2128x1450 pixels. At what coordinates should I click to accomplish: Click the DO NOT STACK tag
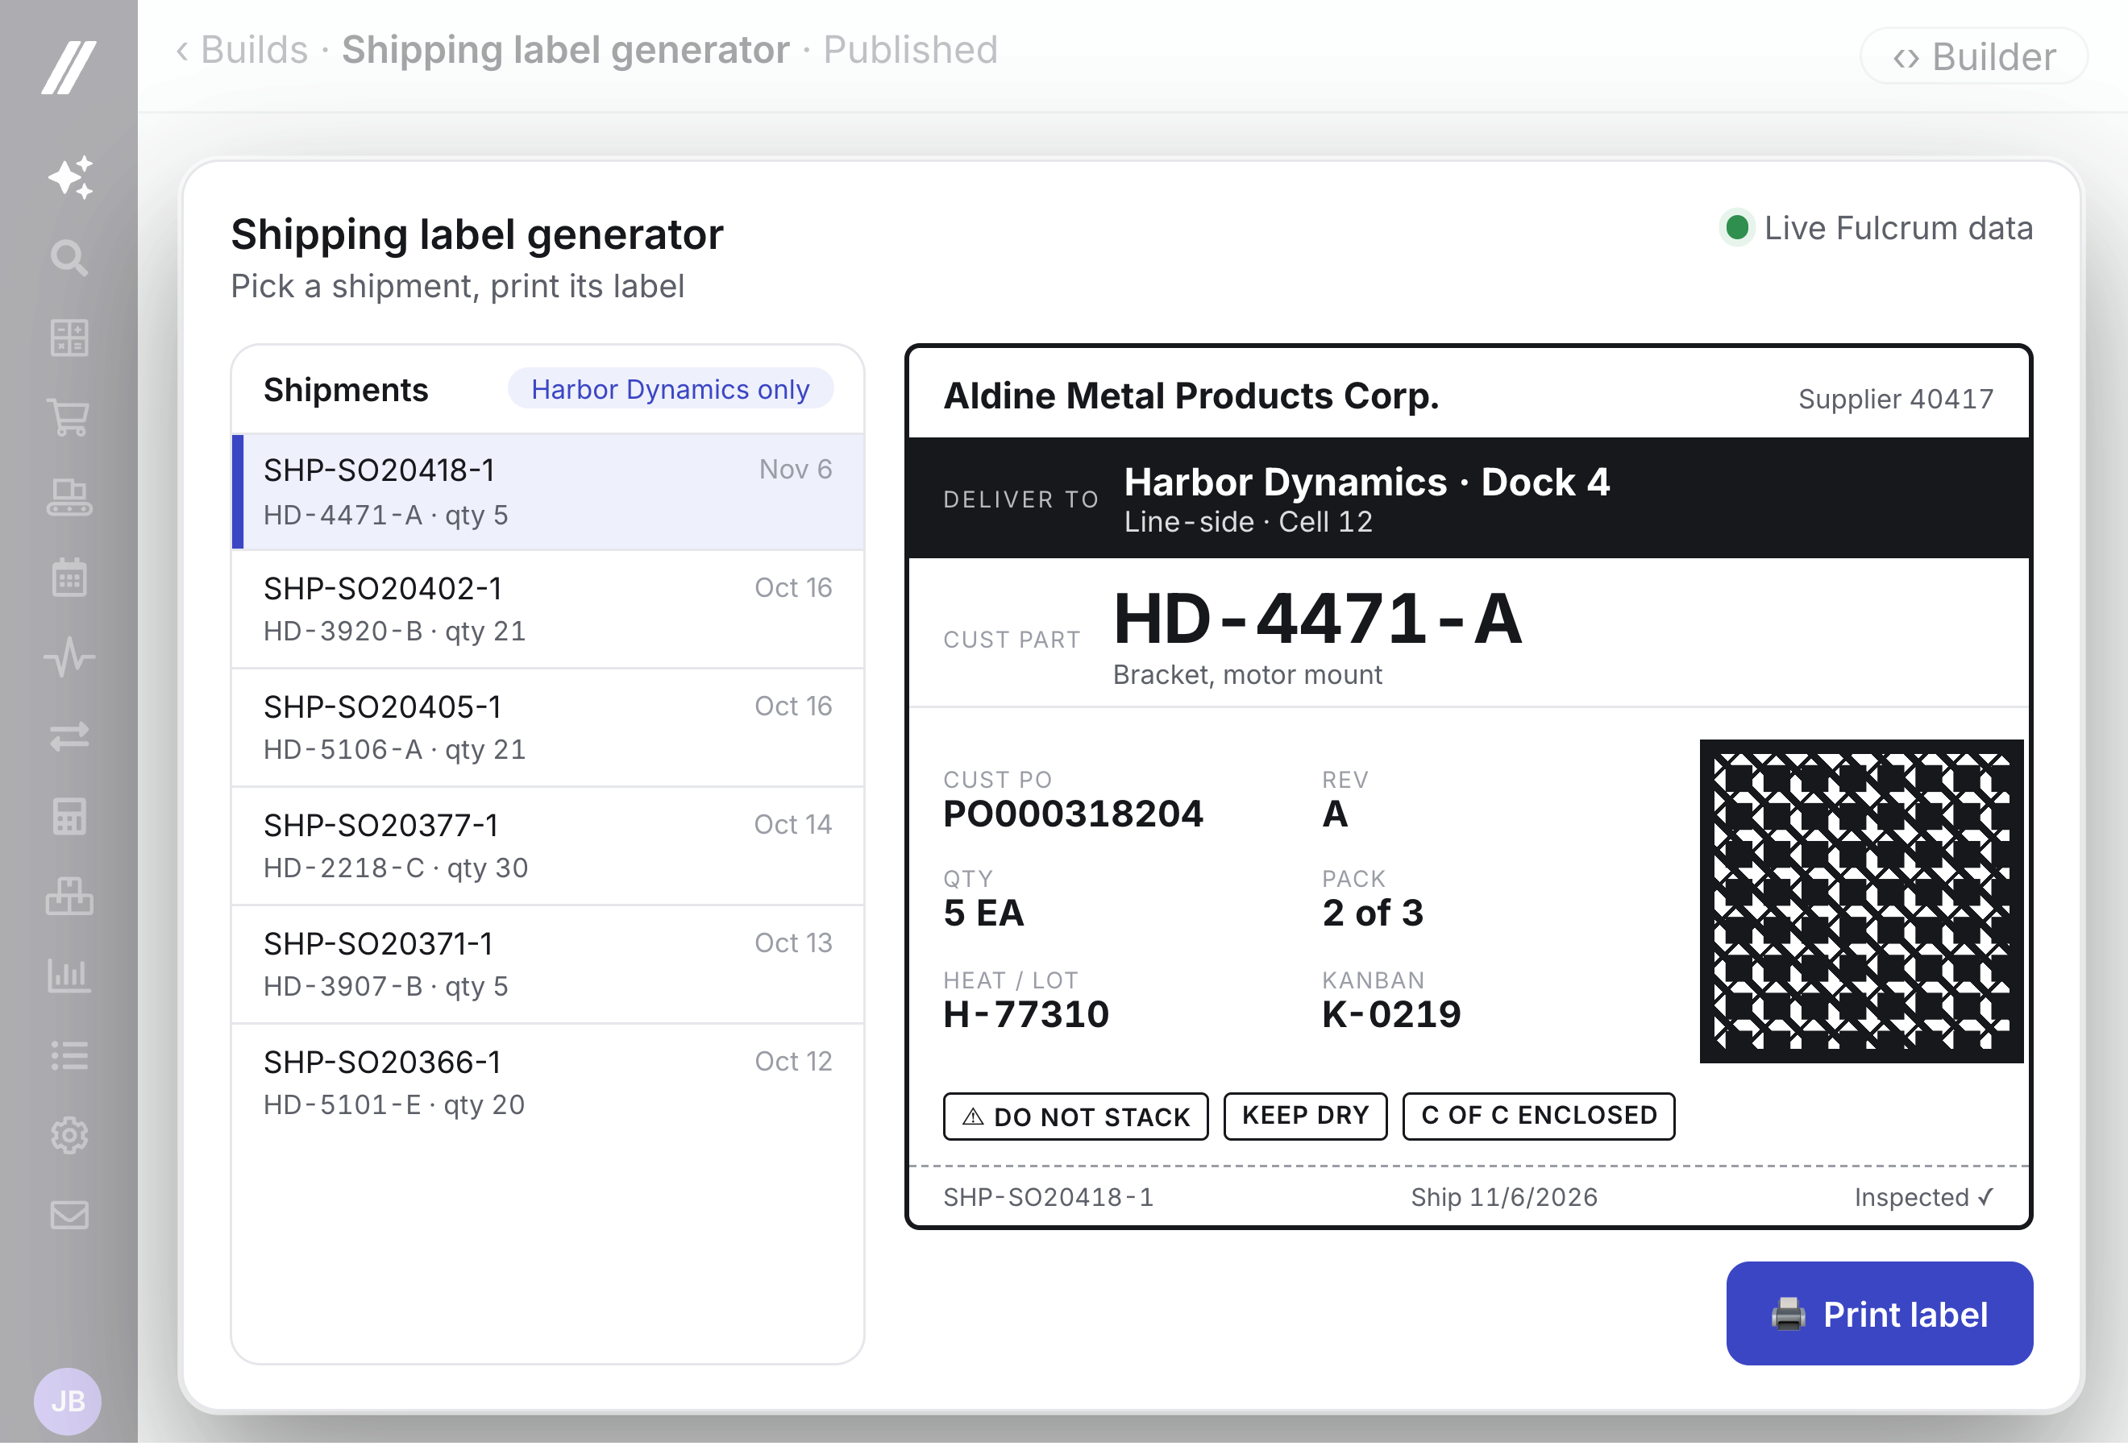pyautogui.click(x=1076, y=1119)
